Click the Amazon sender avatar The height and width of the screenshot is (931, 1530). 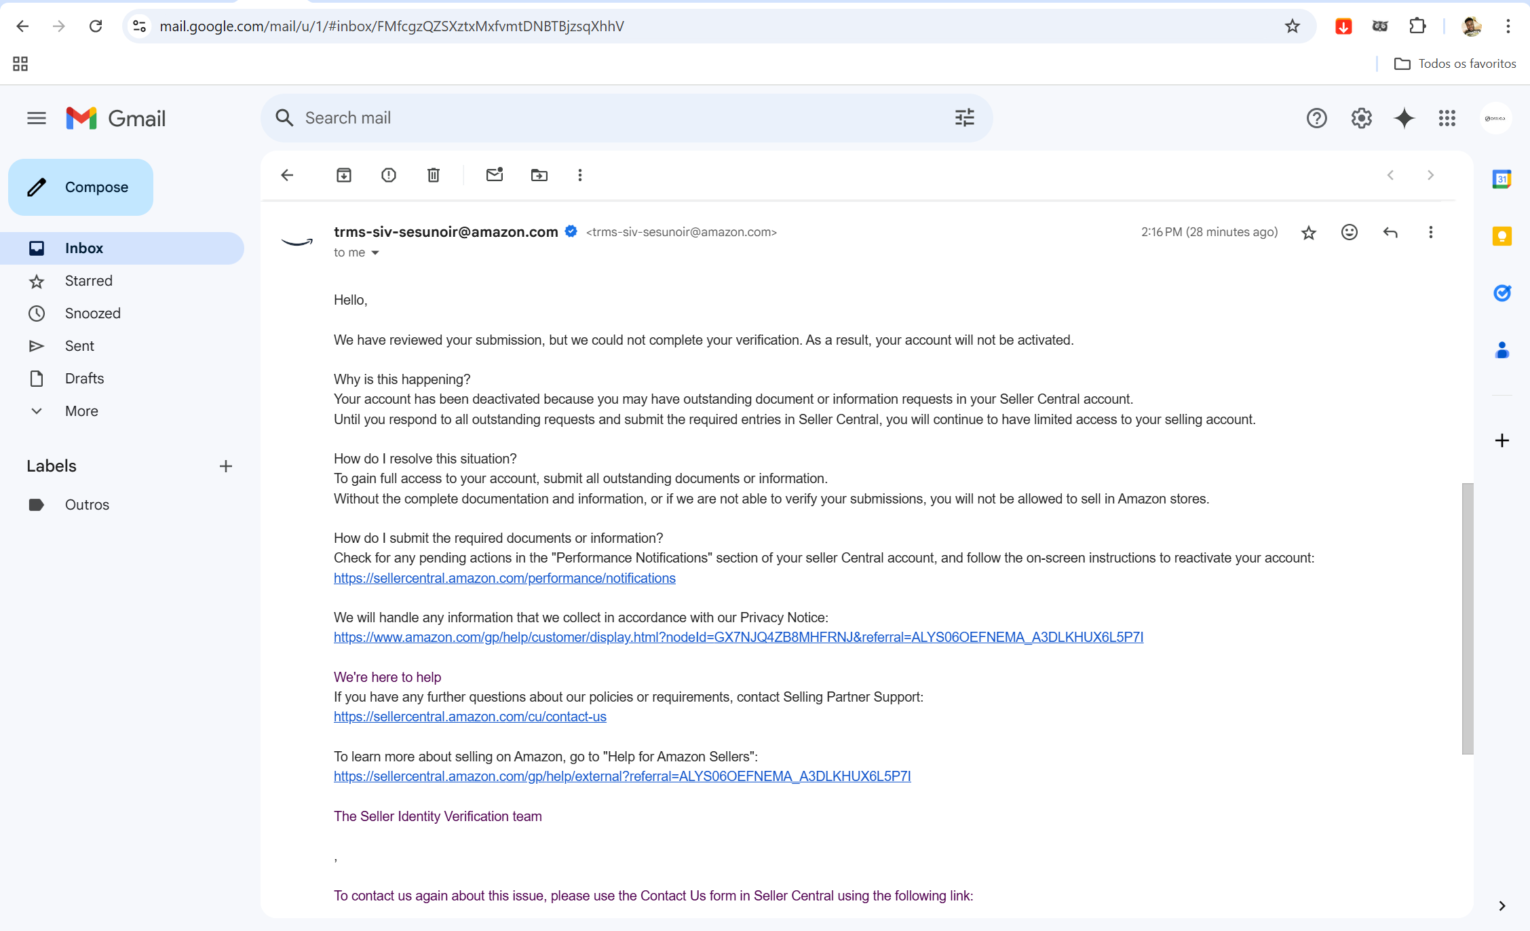(297, 242)
